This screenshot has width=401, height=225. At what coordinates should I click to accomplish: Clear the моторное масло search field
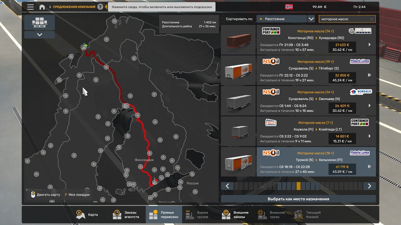(x=372, y=19)
